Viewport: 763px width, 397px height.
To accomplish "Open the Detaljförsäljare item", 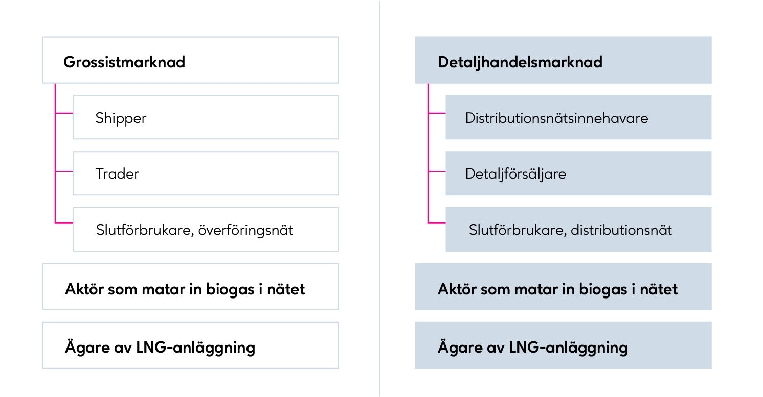I will pyautogui.click(x=578, y=173).
